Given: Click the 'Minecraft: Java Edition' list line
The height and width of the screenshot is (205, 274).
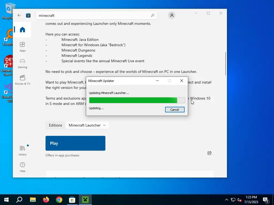Looking at the screenshot, I should tap(80, 40).
